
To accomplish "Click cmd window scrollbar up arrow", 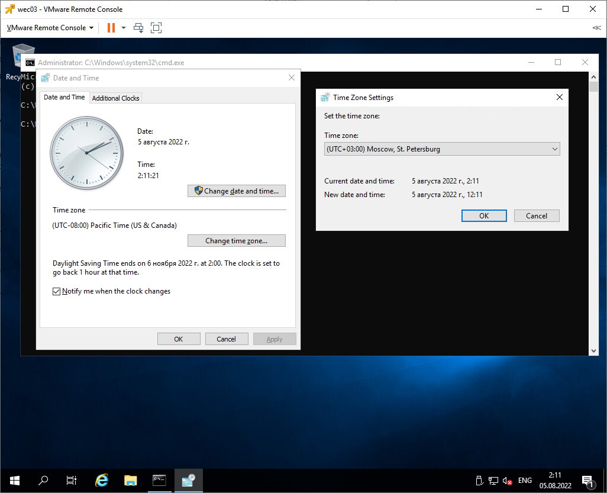I will pyautogui.click(x=593, y=77).
